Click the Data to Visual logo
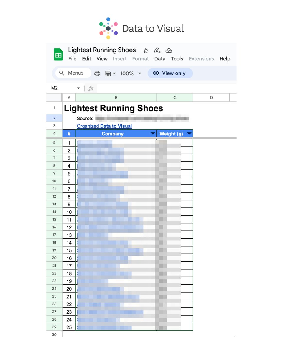 (141, 28)
